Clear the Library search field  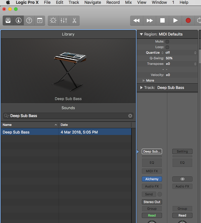[x=130, y=116]
